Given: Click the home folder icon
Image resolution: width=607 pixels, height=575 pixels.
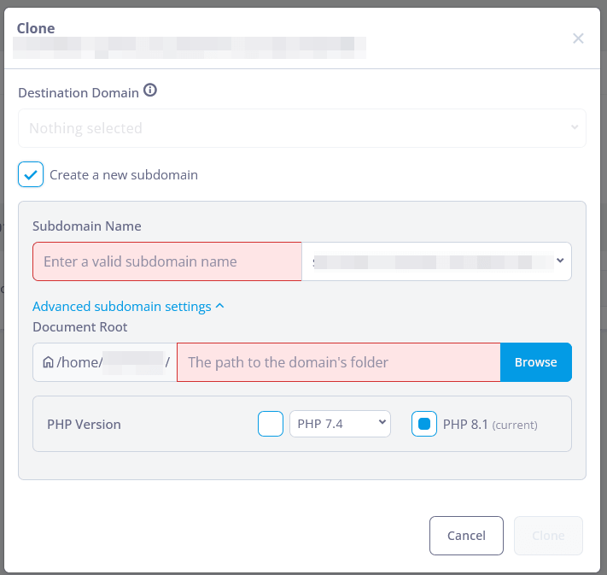Looking at the screenshot, I should point(48,362).
